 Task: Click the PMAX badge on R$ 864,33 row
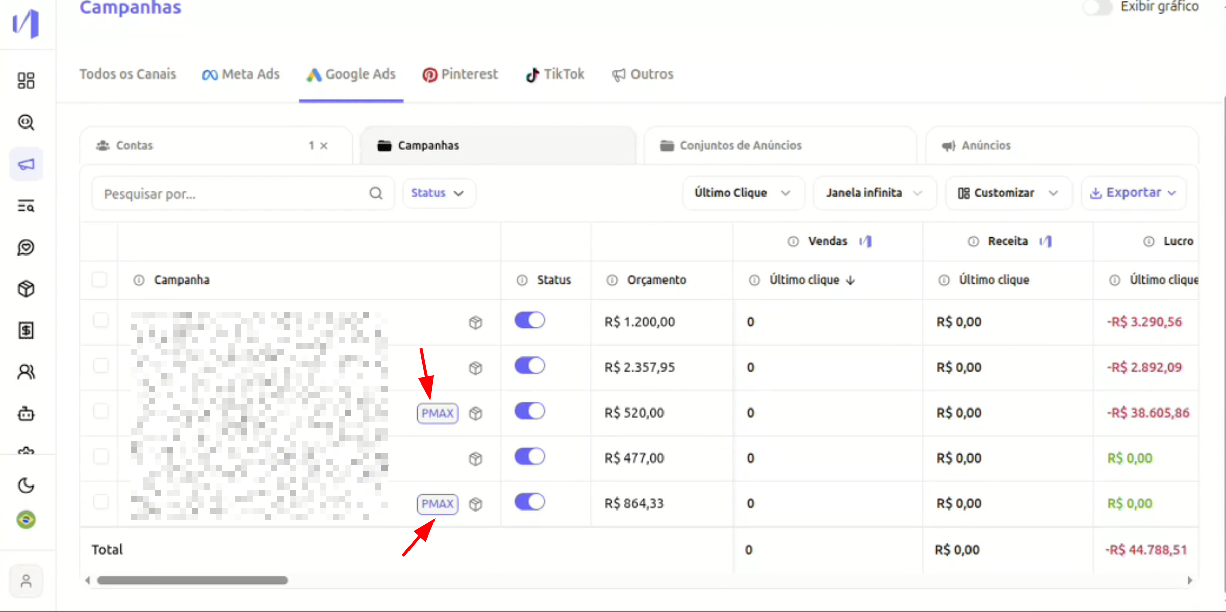[x=438, y=504]
